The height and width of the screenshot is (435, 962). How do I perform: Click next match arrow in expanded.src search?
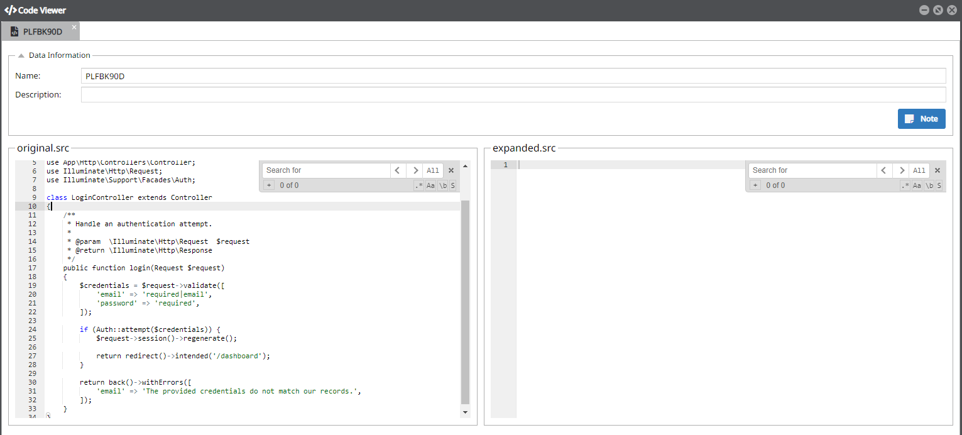(x=901, y=170)
